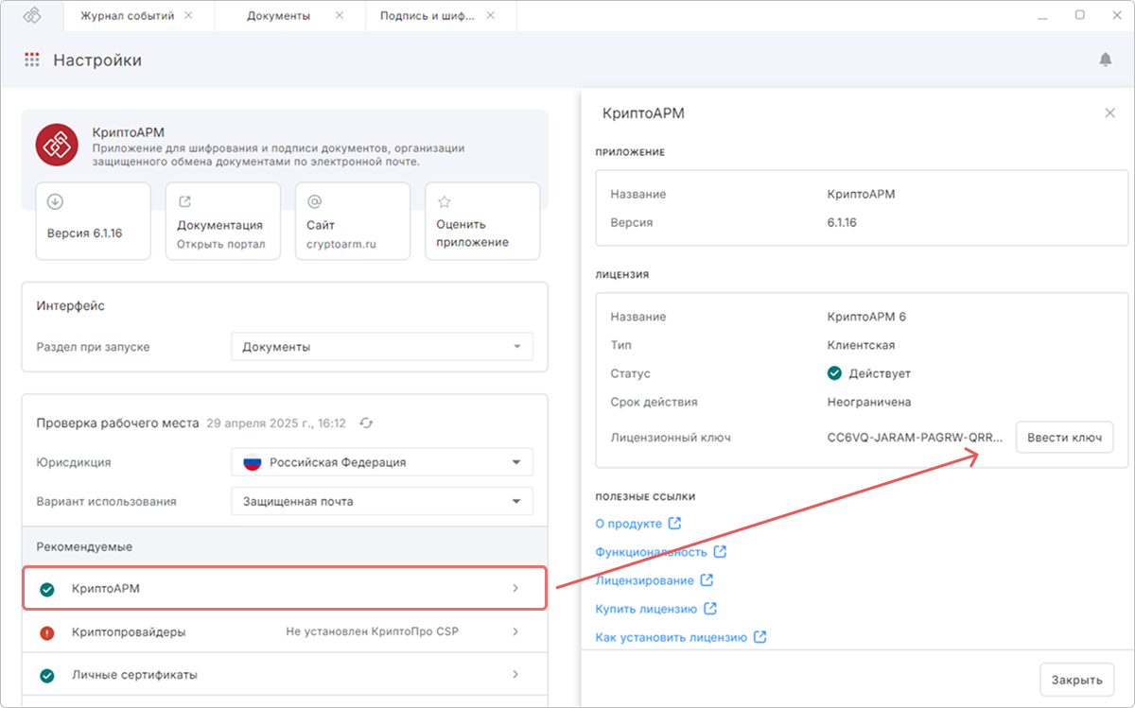Click the Оценить приложение card
This screenshot has width=1135, height=708.
(482, 221)
